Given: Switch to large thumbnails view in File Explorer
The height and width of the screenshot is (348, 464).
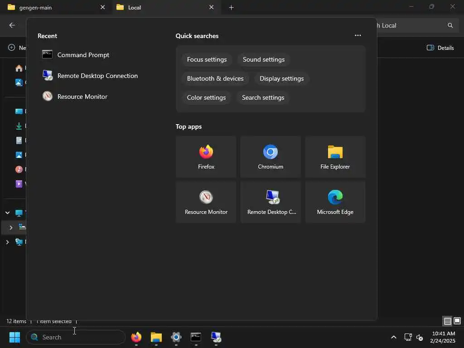Looking at the screenshot, I should tap(457, 321).
